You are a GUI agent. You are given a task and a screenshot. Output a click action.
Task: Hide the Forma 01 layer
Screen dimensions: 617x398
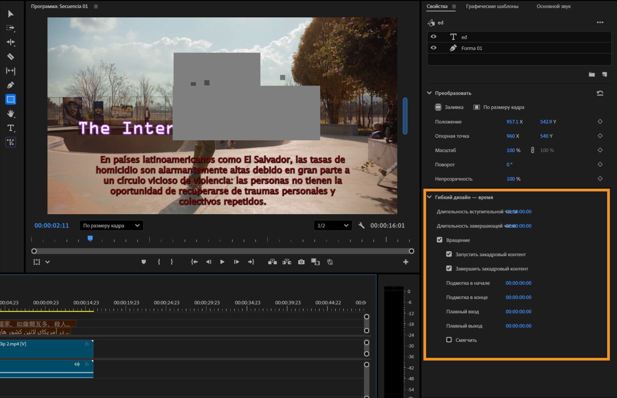pos(433,48)
